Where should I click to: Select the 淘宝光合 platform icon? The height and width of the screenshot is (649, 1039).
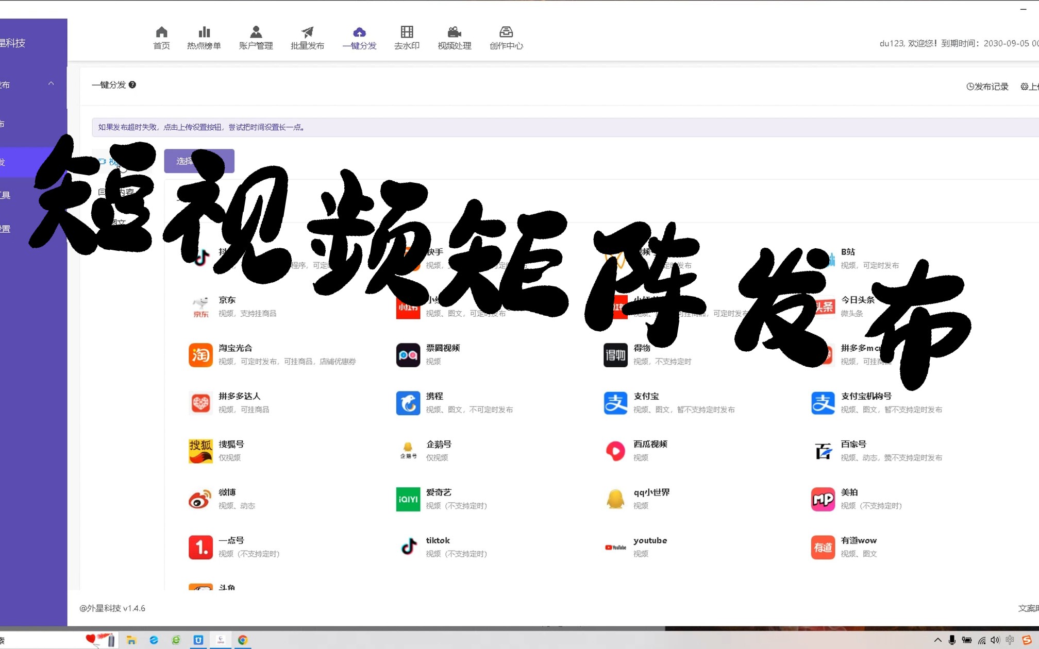pyautogui.click(x=200, y=355)
